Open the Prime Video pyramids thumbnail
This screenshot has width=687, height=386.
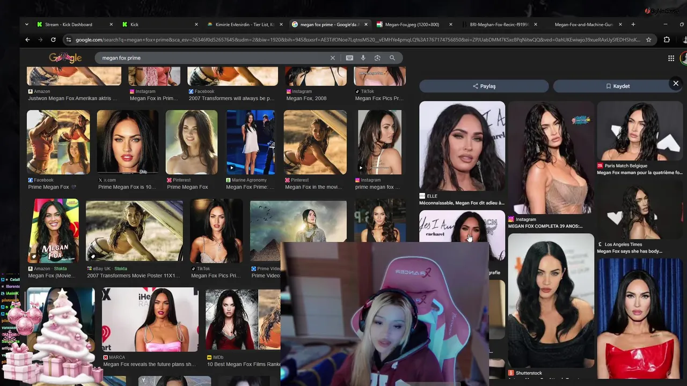point(298,221)
